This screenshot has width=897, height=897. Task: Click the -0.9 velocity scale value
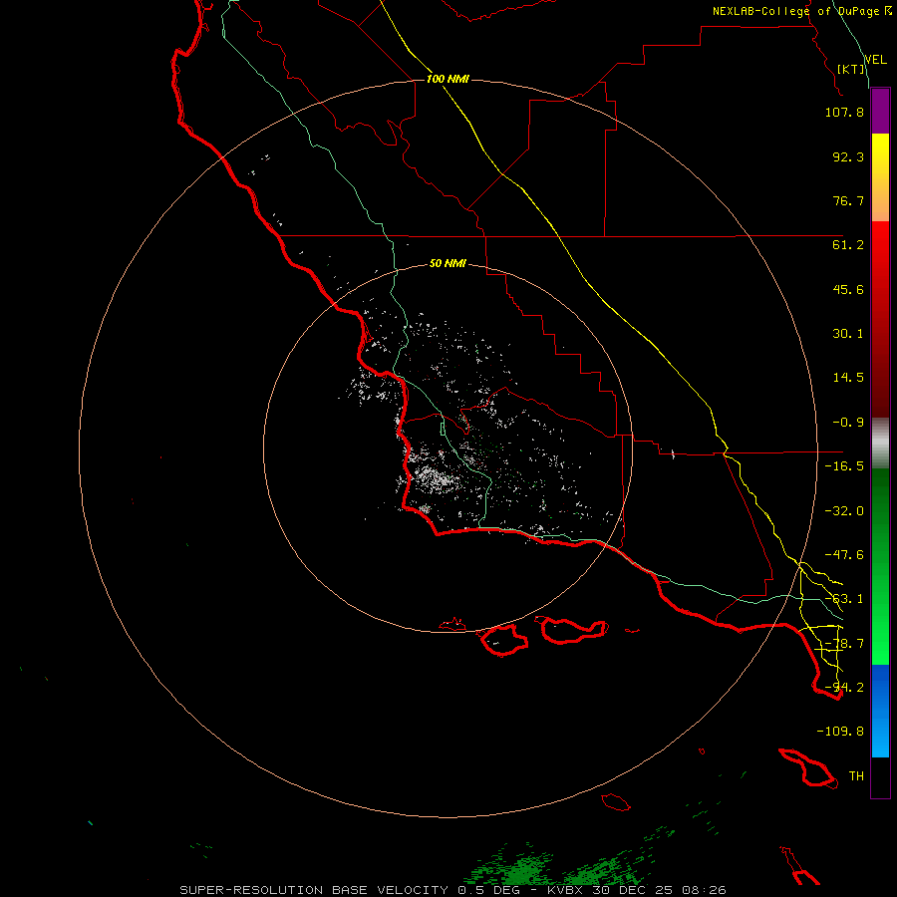coord(848,423)
